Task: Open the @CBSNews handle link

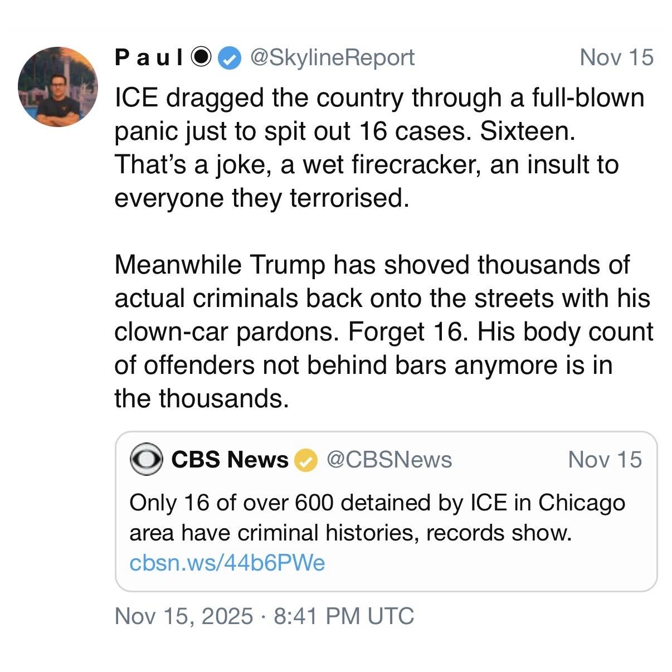Action: point(389,460)
